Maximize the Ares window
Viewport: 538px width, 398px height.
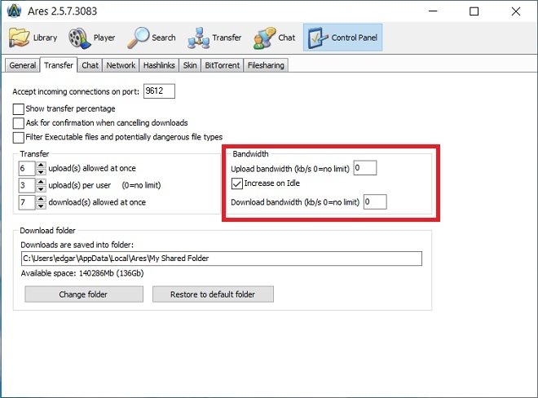[474, 11]
